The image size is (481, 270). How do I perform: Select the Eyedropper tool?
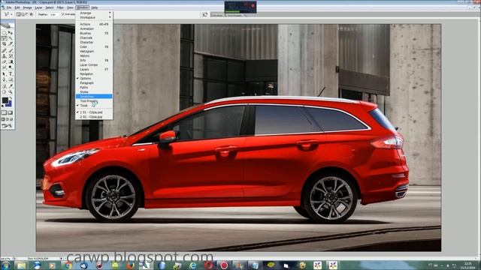pos(11,86)
